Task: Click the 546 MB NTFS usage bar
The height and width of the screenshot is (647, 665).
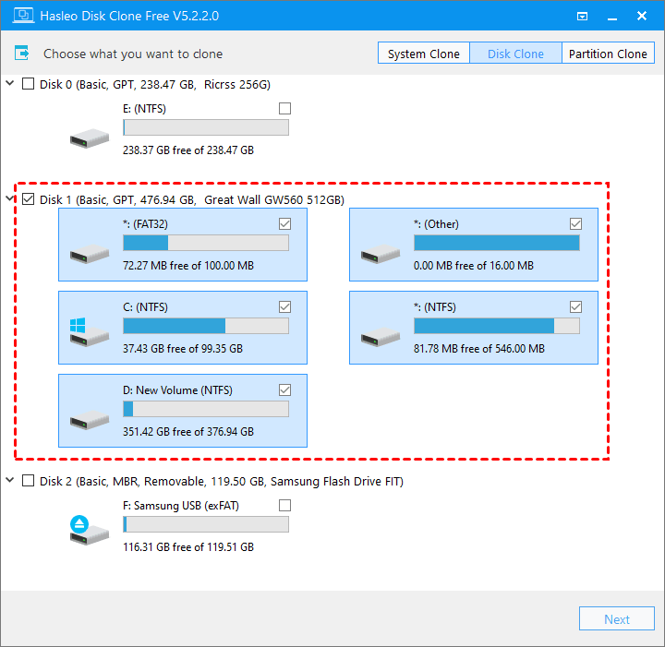Action: click(x=497, y=326)
